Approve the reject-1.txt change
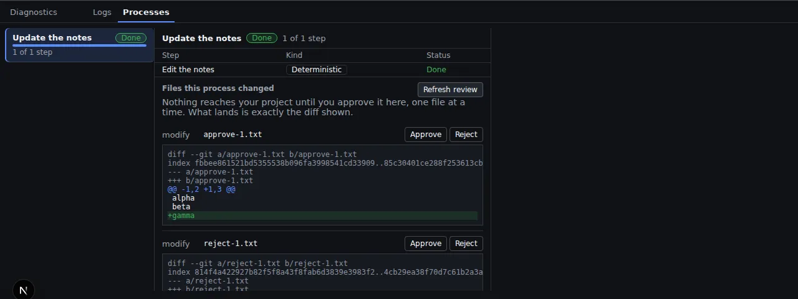This screenshot has height=299, width=798. 426,244
